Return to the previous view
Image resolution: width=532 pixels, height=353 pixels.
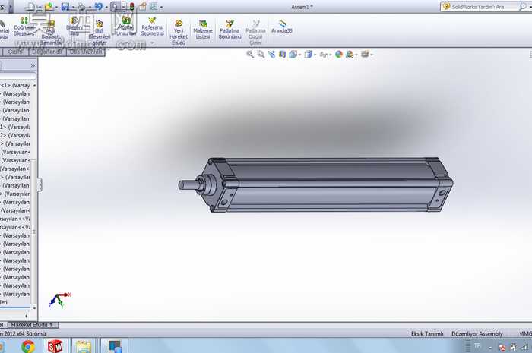click(x=271, y=54)
